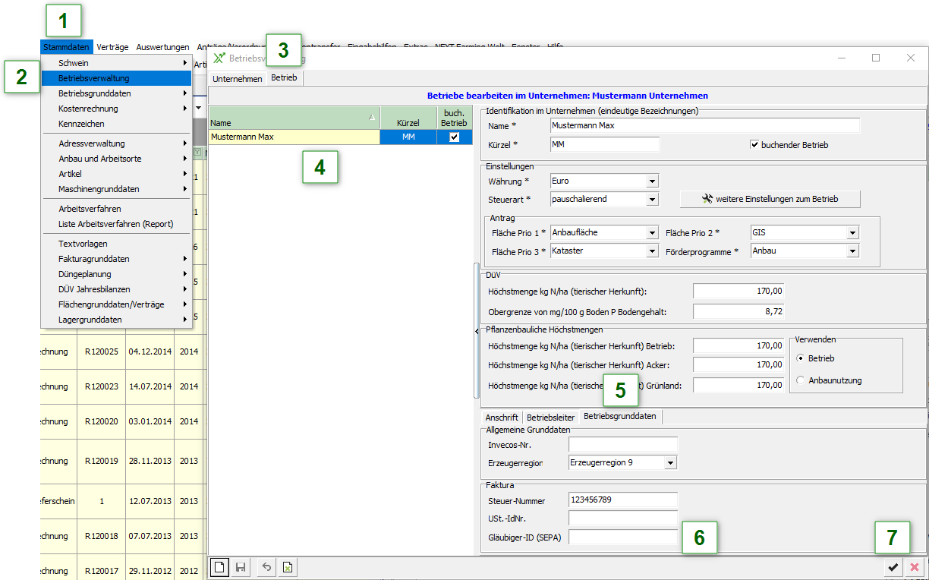Viewport: 929px width, 580px height.
Task: Switch to the Unternehmen tab
Action: 237,78
